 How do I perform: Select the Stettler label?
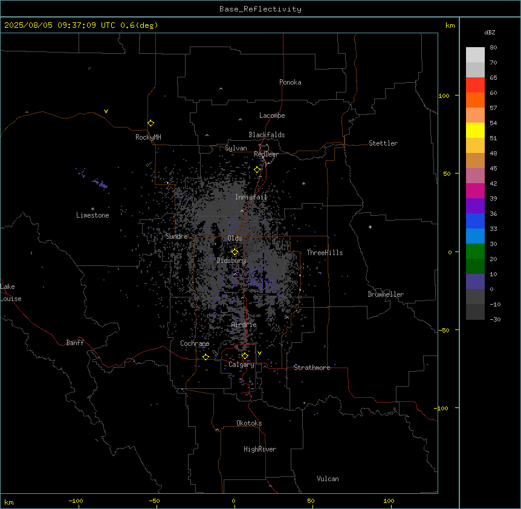click(x=383, y=143)
